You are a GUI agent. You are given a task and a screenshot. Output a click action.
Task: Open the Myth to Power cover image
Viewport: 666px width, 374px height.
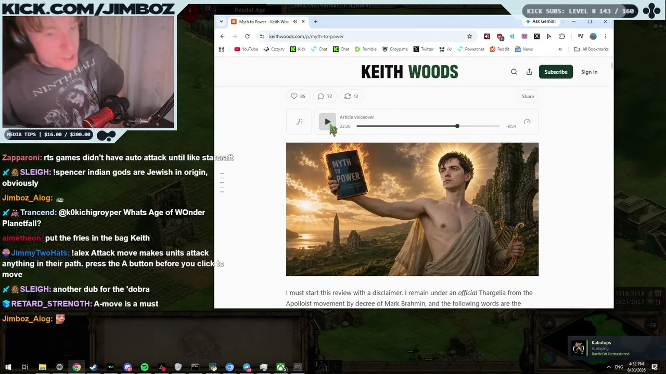point(412,209)
